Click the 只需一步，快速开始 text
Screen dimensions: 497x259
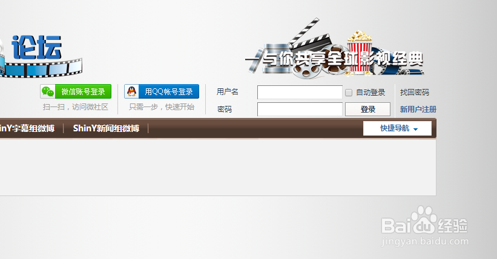[162, 107]
